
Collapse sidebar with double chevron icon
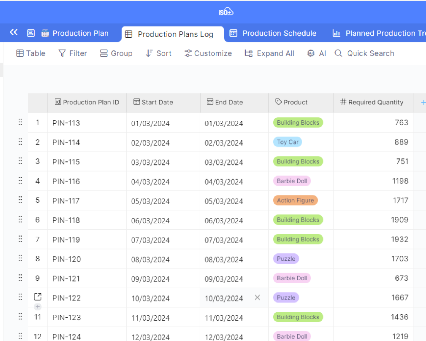(x=14, y=33)
